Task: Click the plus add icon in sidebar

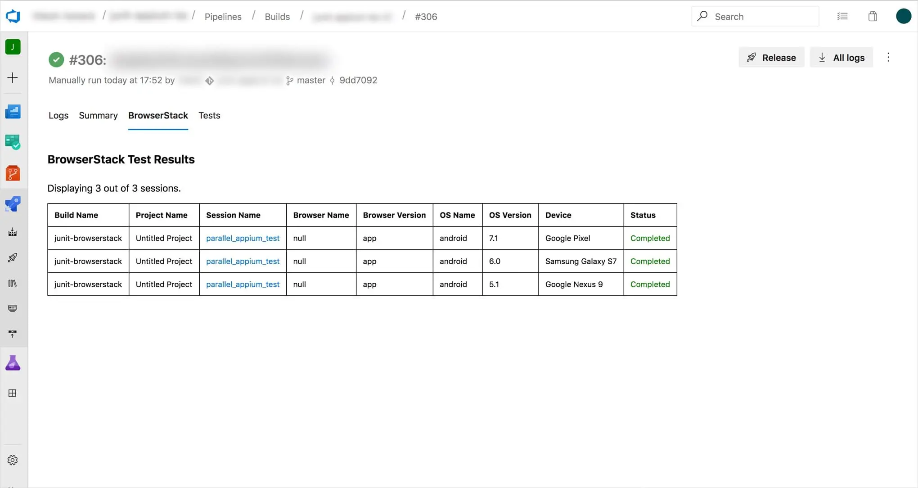Action: 13,77
